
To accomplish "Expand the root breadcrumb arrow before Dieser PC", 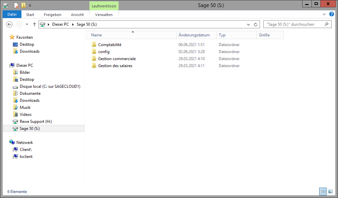I will point(49,24).
